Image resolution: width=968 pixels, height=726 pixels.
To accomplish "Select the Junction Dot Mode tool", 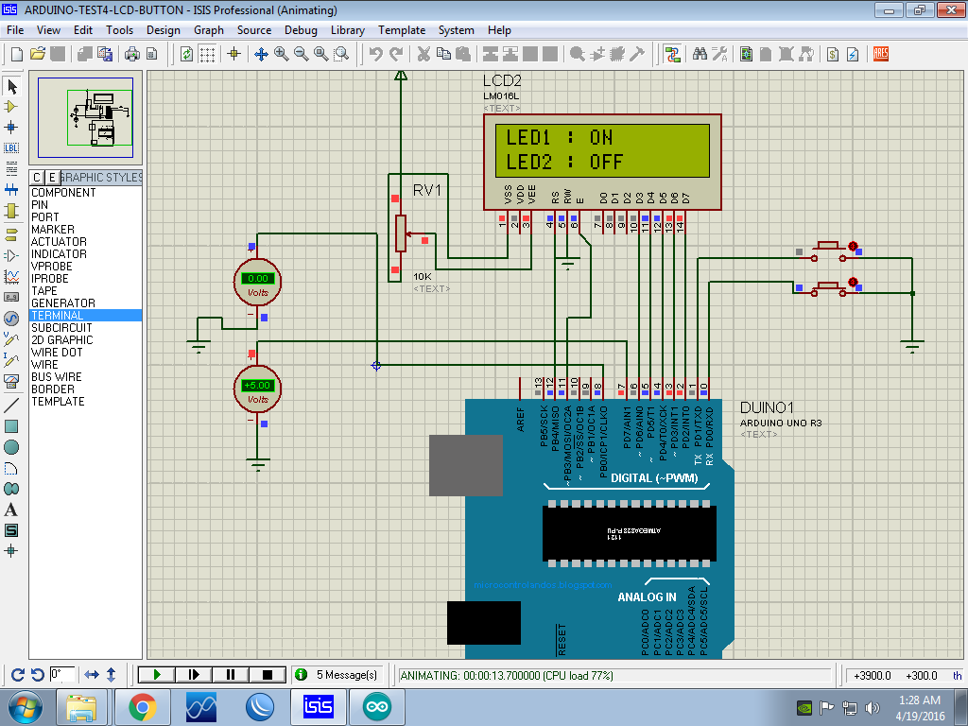I will [x=11, y=128].
